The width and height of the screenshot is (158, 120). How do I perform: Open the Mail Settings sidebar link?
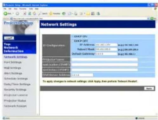tap(12, 68)
